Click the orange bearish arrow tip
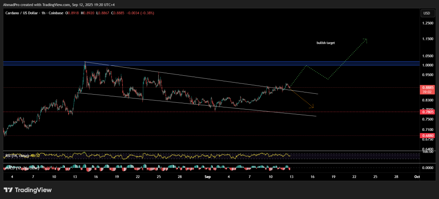 click(313, 106)
